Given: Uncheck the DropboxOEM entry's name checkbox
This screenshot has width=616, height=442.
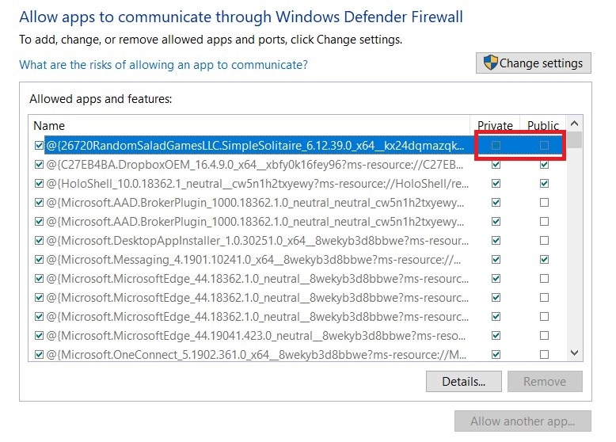Looking at the screenshot, I should [x=39, y=165].
